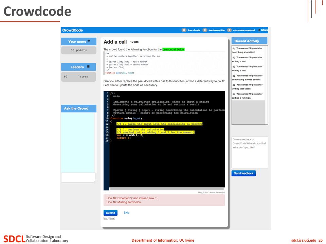Click the Line 16 Missing semicolon error
The height and width of the screenshot is (244, 326).
click(124, 202)
